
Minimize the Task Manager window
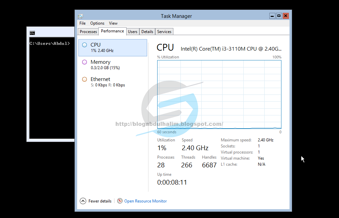(272, 16)
